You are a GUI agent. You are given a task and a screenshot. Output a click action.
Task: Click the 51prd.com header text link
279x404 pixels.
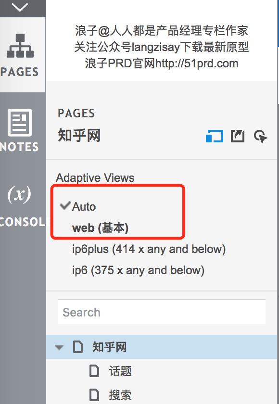tap(162, 63)
